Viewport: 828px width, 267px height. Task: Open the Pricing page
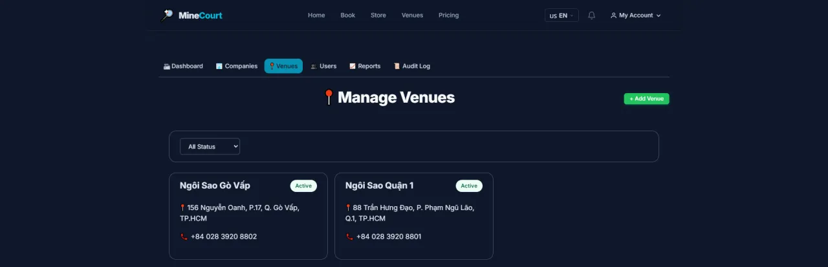(448, 16)
